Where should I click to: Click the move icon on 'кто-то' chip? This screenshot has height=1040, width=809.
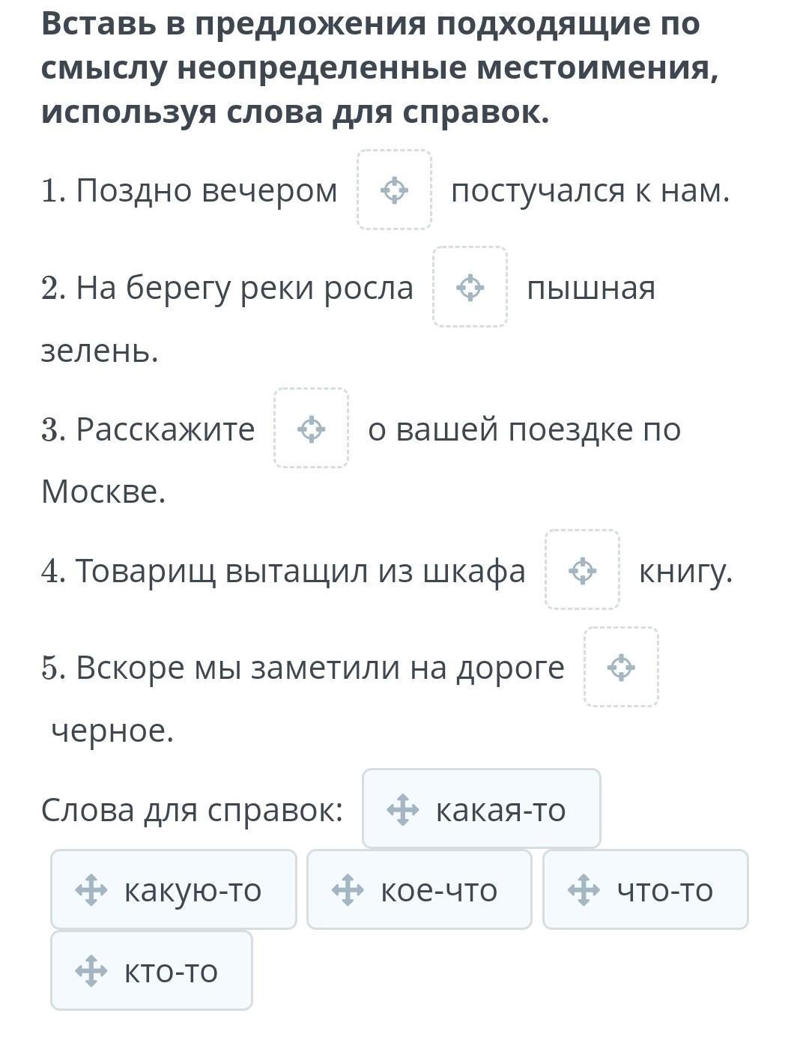pos(91,971)
